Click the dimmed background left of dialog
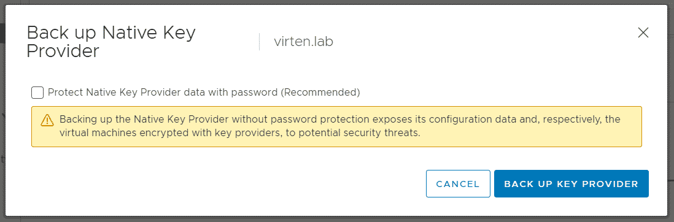674x222 pixels. click(x=2, y=129)
